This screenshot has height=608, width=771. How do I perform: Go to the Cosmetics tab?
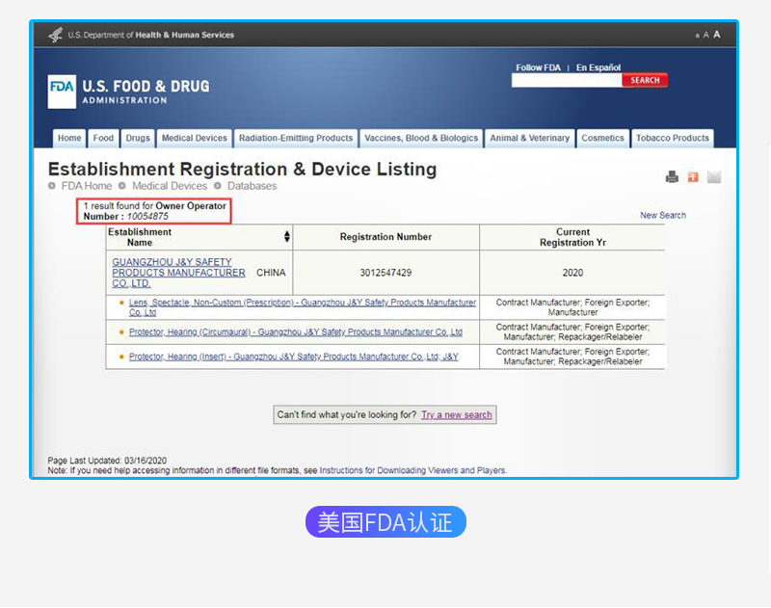602,138
